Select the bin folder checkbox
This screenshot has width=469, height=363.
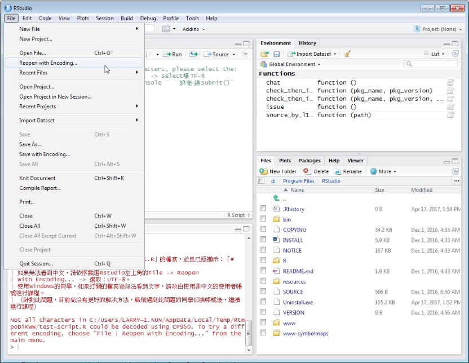pyautogui.click(x=263, y=219)
